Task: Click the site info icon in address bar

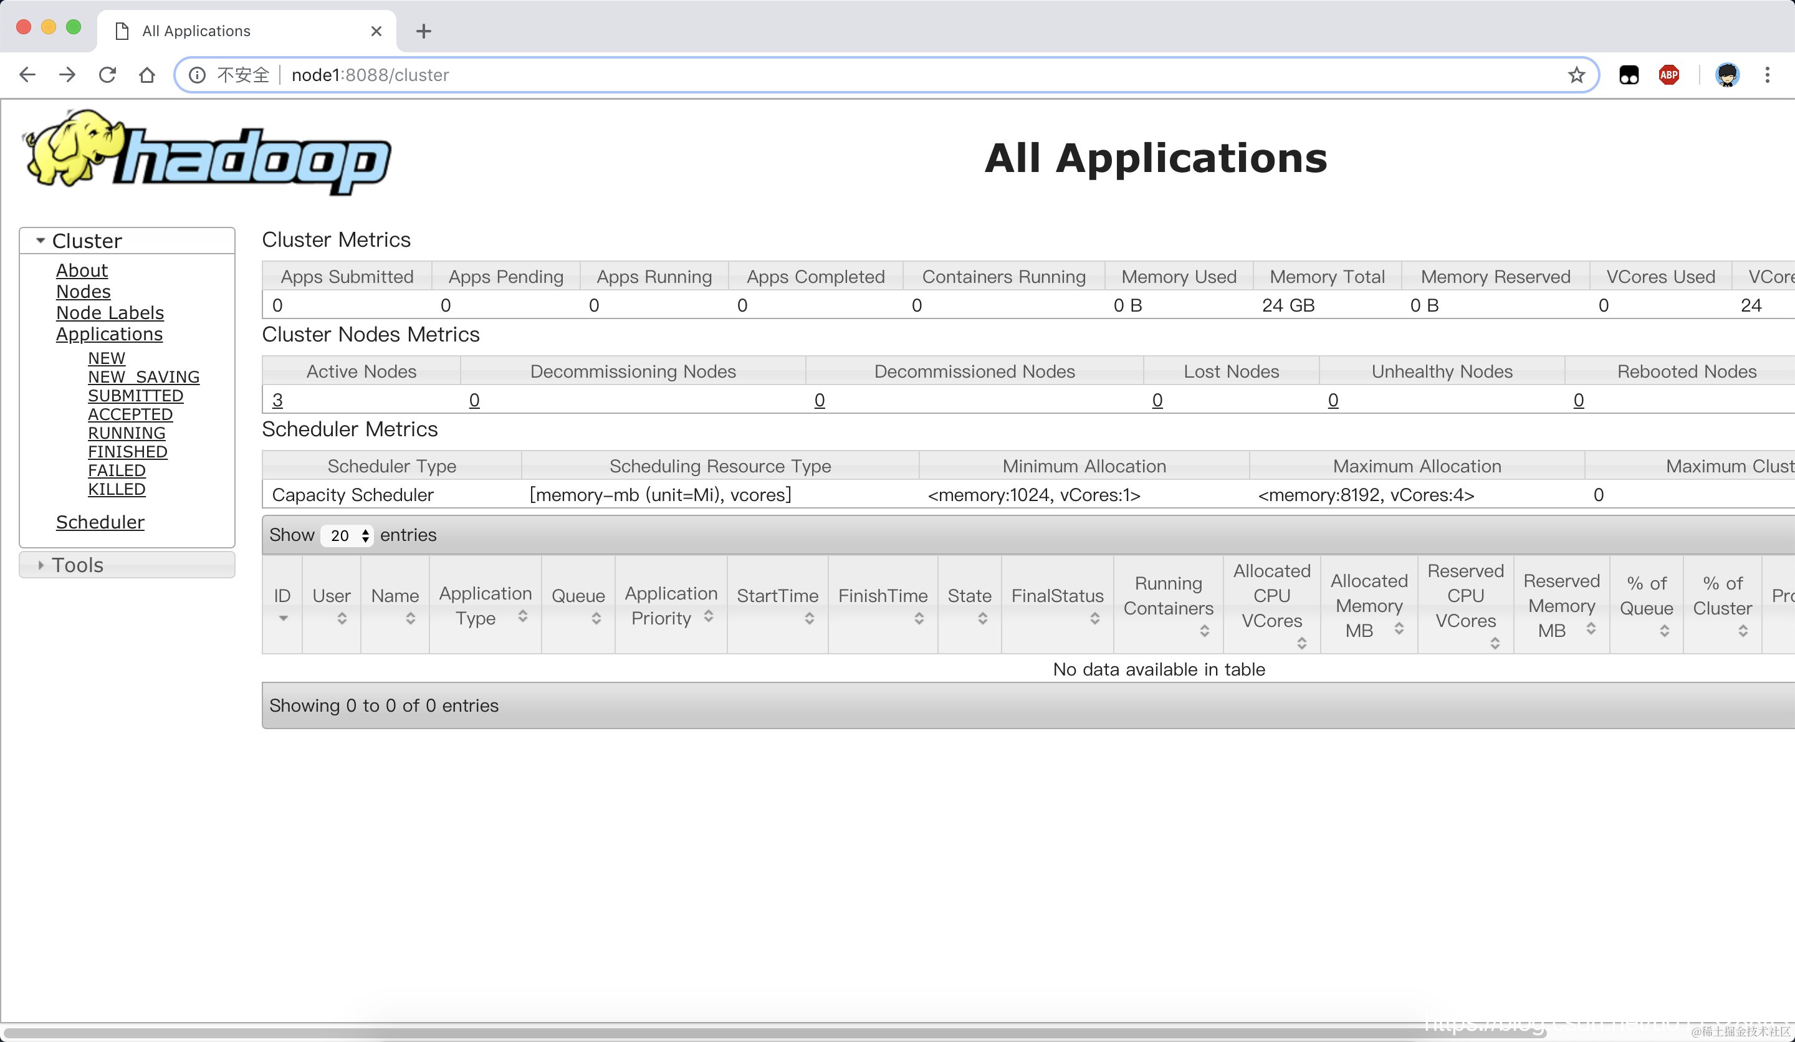Action: [198, 75]
